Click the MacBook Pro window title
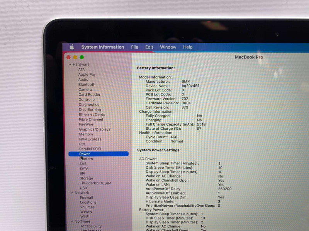This screenshot has width=309, height=231. [249, 57]
